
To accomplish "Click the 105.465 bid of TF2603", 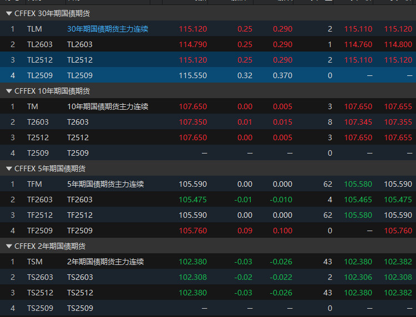I will (x=358, y=200).
